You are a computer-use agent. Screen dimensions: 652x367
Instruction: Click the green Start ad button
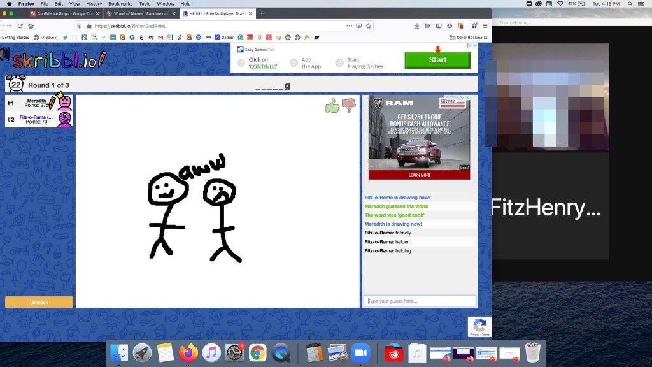pos(437,60)
